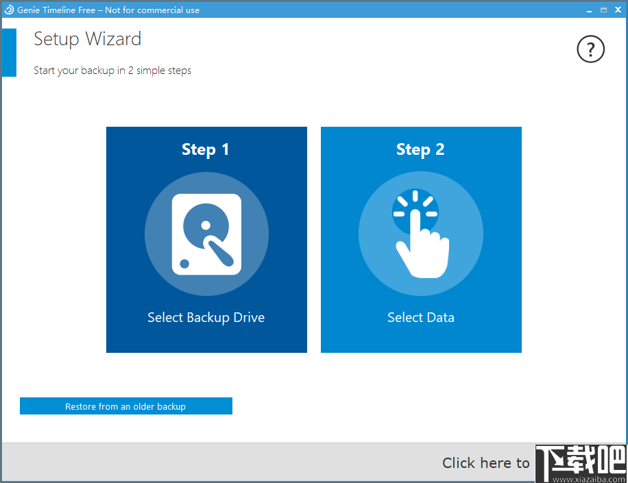Screen dimensions: 628x483
Task: Click the Genie Timeline logo in title bar
Action: (x=9, y=10)
